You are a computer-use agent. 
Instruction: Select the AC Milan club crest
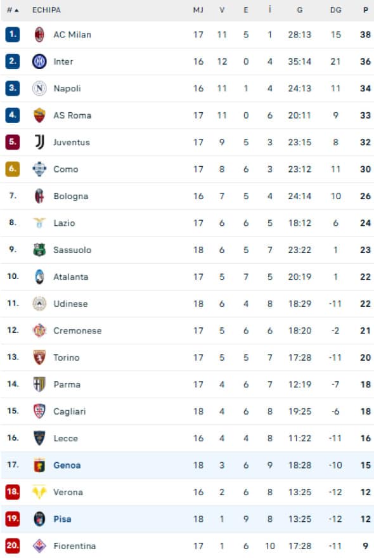pyautogui.click(x=41, y=35)
